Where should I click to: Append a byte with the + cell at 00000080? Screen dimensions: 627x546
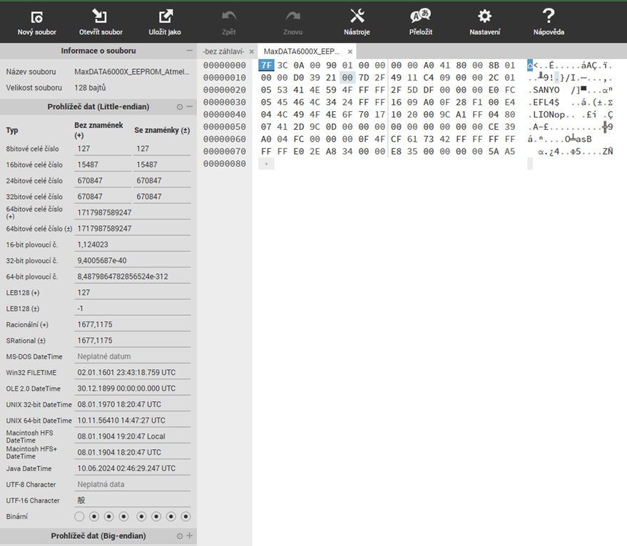[x=266, y=164]
